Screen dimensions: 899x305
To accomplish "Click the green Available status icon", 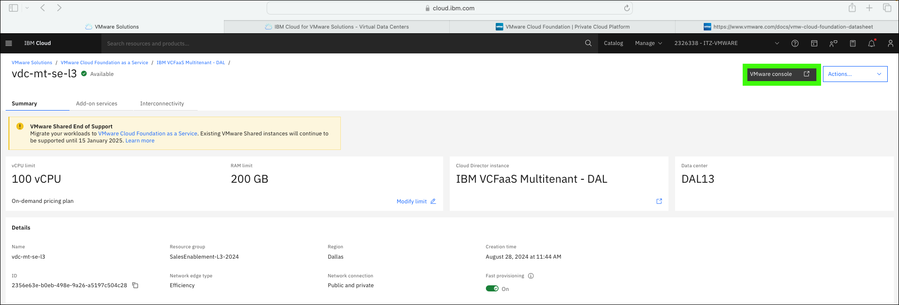I will point(84,74).
